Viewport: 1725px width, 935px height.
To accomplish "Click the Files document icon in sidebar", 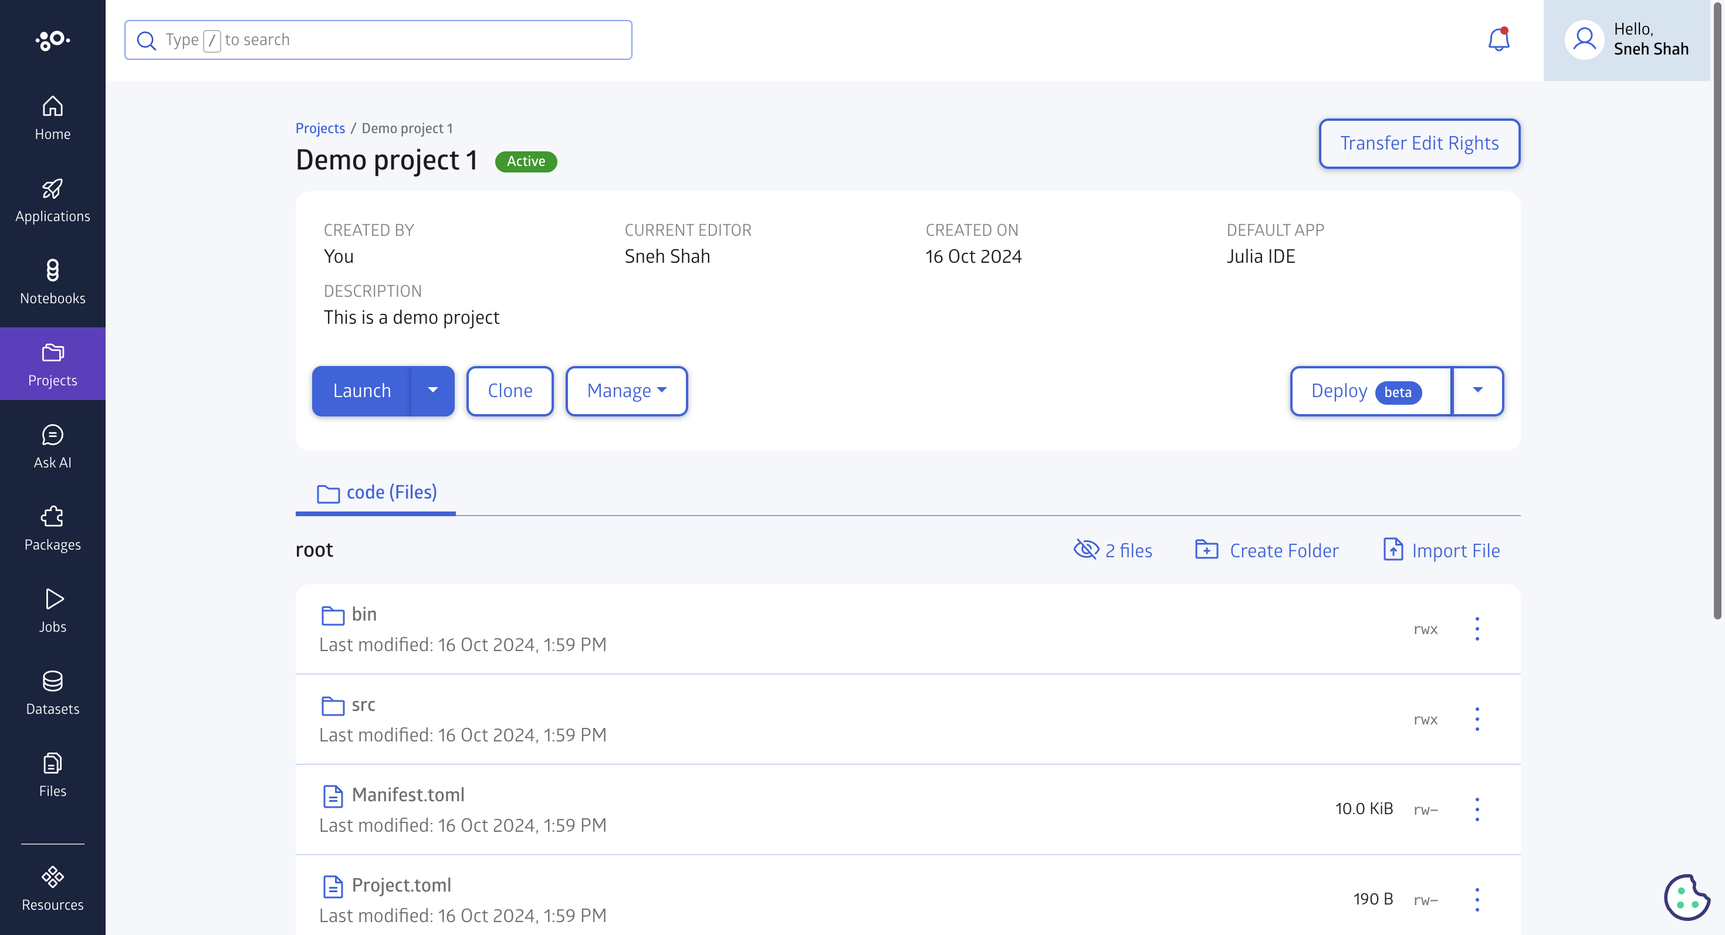I will 52,763.
